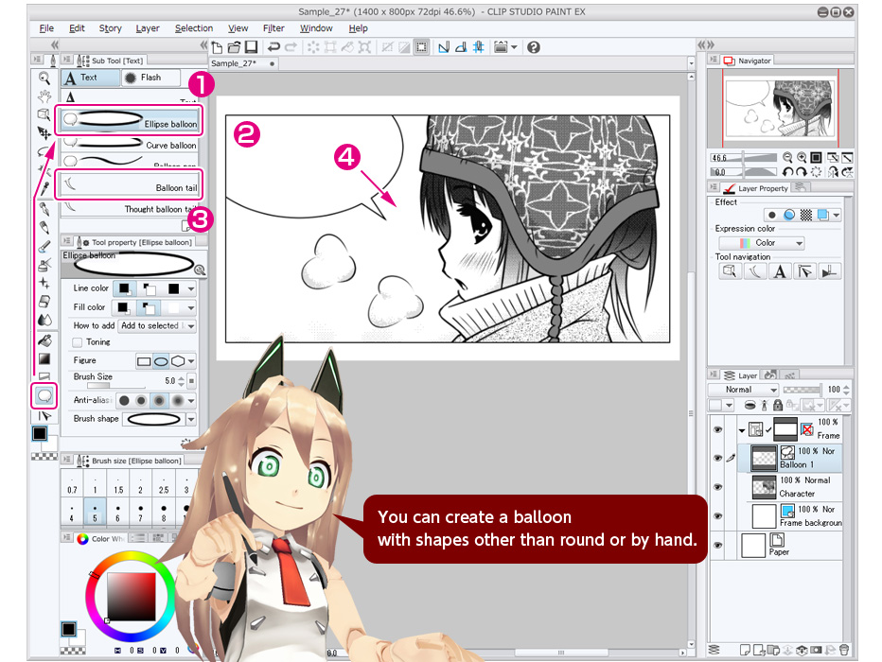Toggle visibility of the Paper layer
Viewport: 882px width, 662px height.
point(717,545)
